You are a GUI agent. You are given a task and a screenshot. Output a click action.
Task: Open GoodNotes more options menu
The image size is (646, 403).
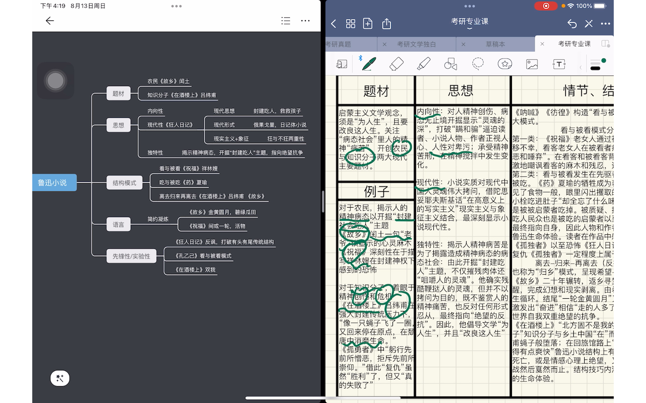coord(606,24)
